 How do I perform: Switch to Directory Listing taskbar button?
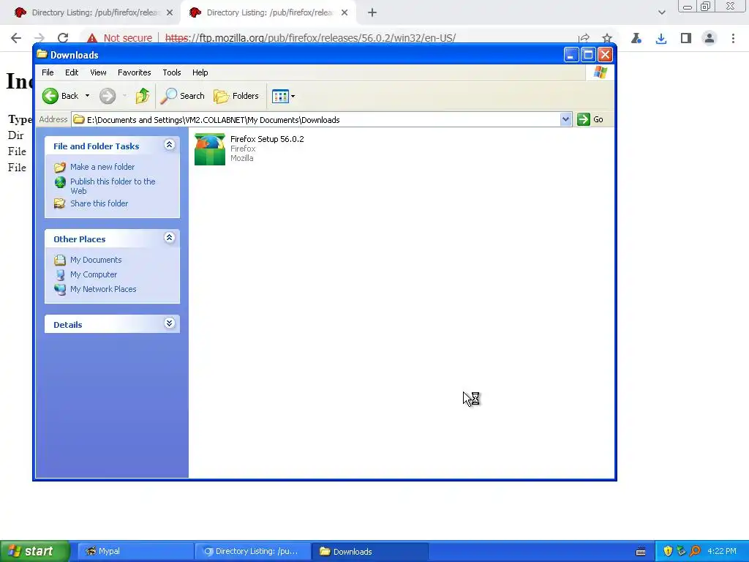[252, 552]
